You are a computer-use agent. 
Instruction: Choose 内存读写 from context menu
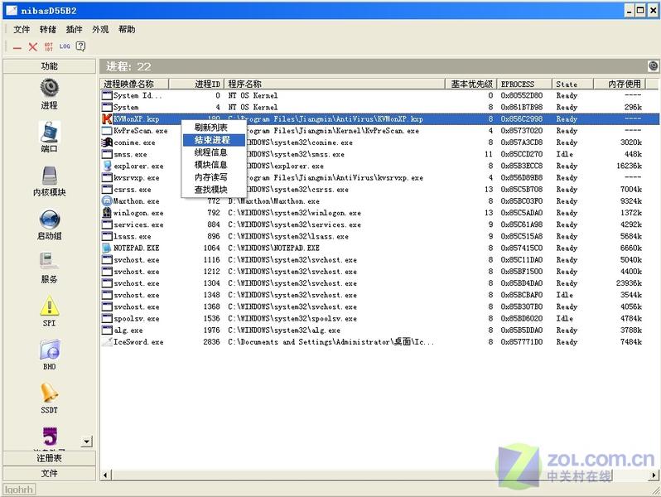(x=214, y=177)
